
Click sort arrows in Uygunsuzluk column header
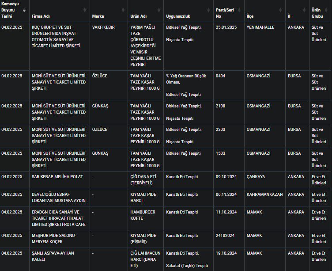(208, 10)
